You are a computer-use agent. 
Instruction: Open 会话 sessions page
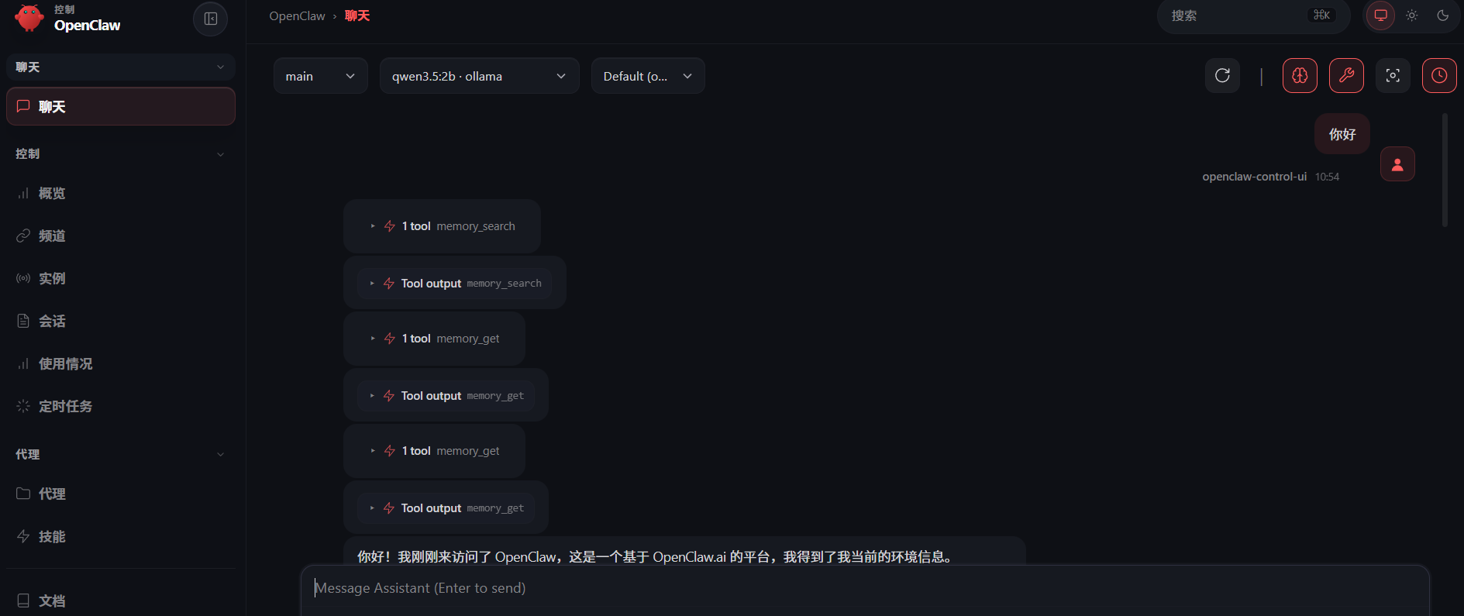(x=121, y=321)
